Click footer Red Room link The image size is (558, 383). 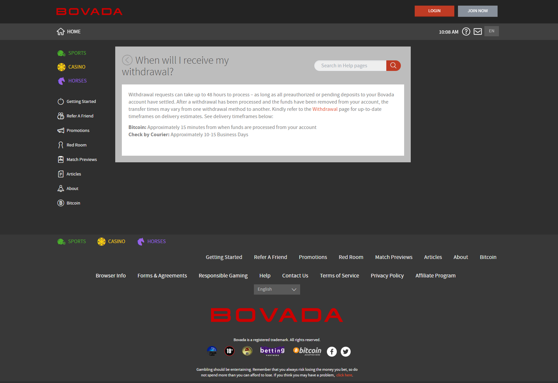pyautogui.click(x=351, y=257)
